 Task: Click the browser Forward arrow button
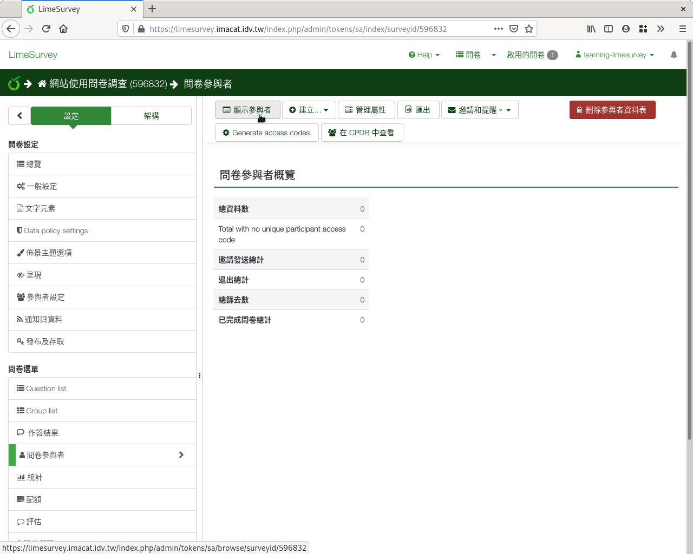tap(29, 29)
